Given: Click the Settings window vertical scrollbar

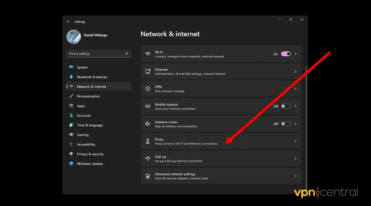Looking at the screenshot, I should pos(306,128).
